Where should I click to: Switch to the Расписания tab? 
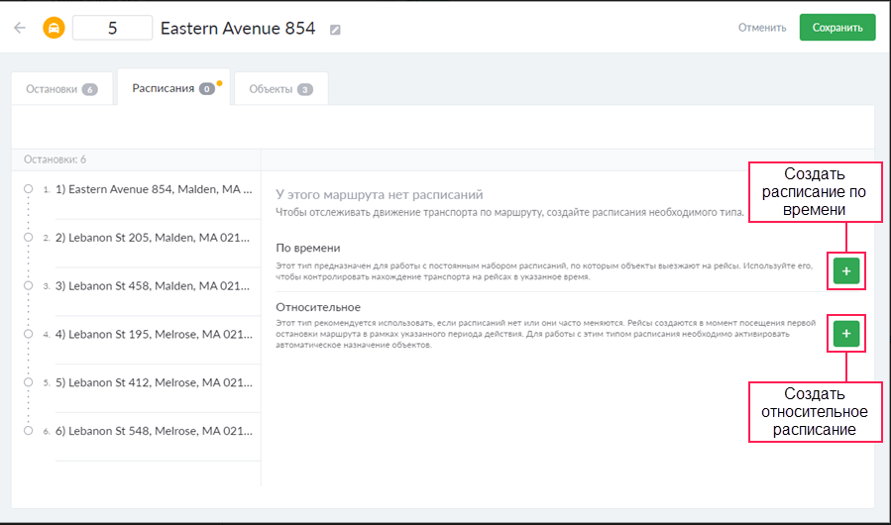172,88
